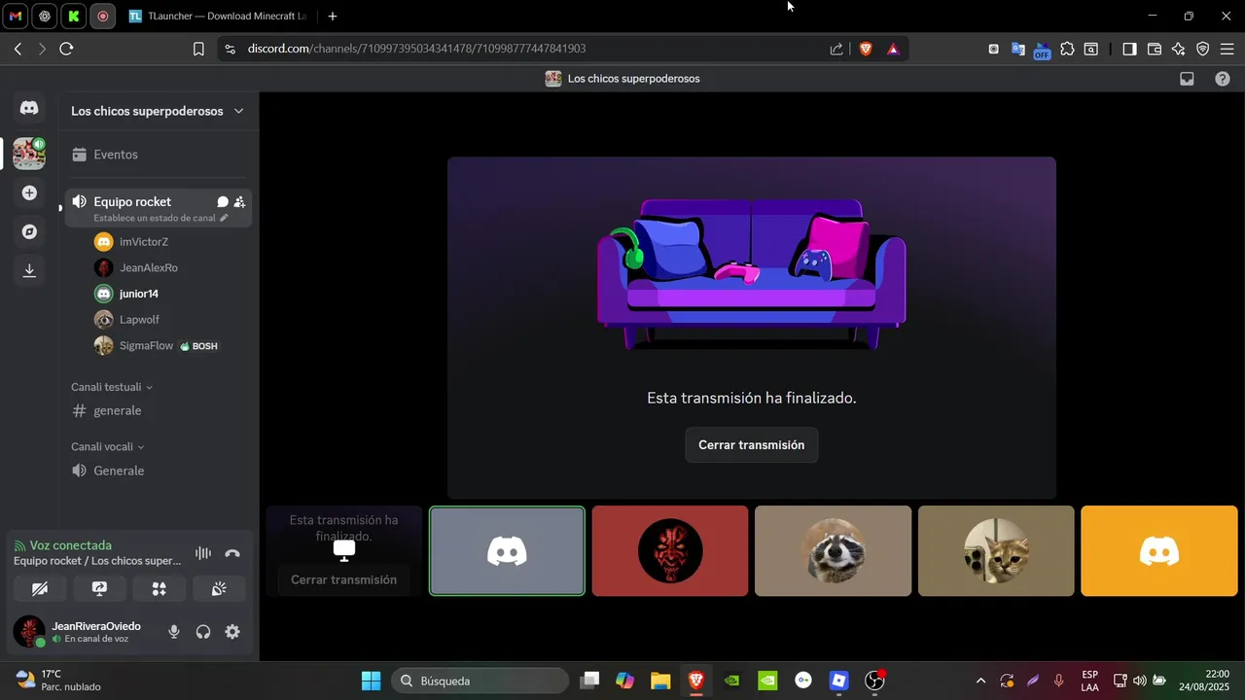
Task: Turn on camera in voice panel
Action: (x=40, y=588)
